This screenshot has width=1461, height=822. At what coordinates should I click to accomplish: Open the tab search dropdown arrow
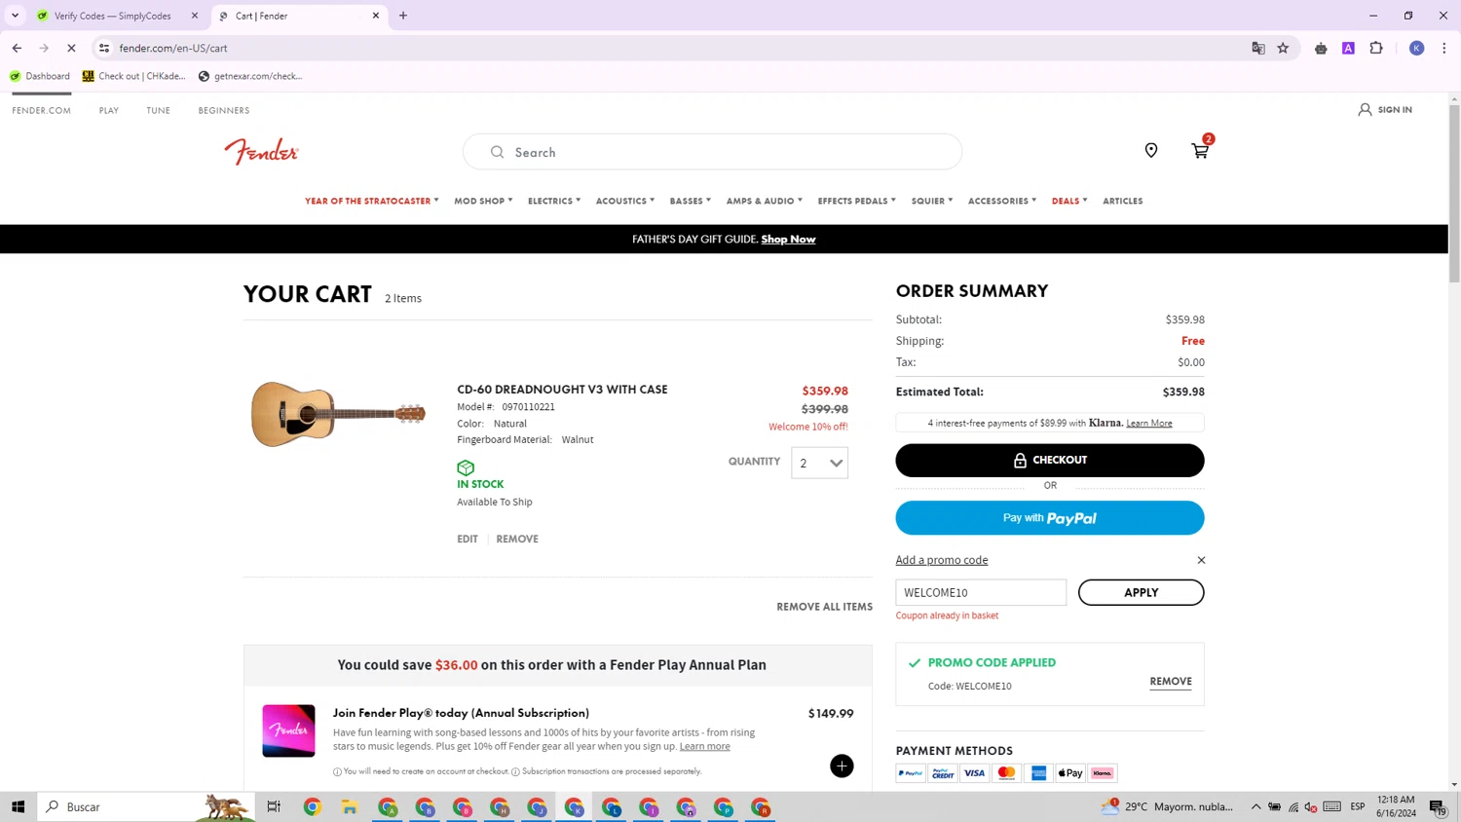point(15,16)
